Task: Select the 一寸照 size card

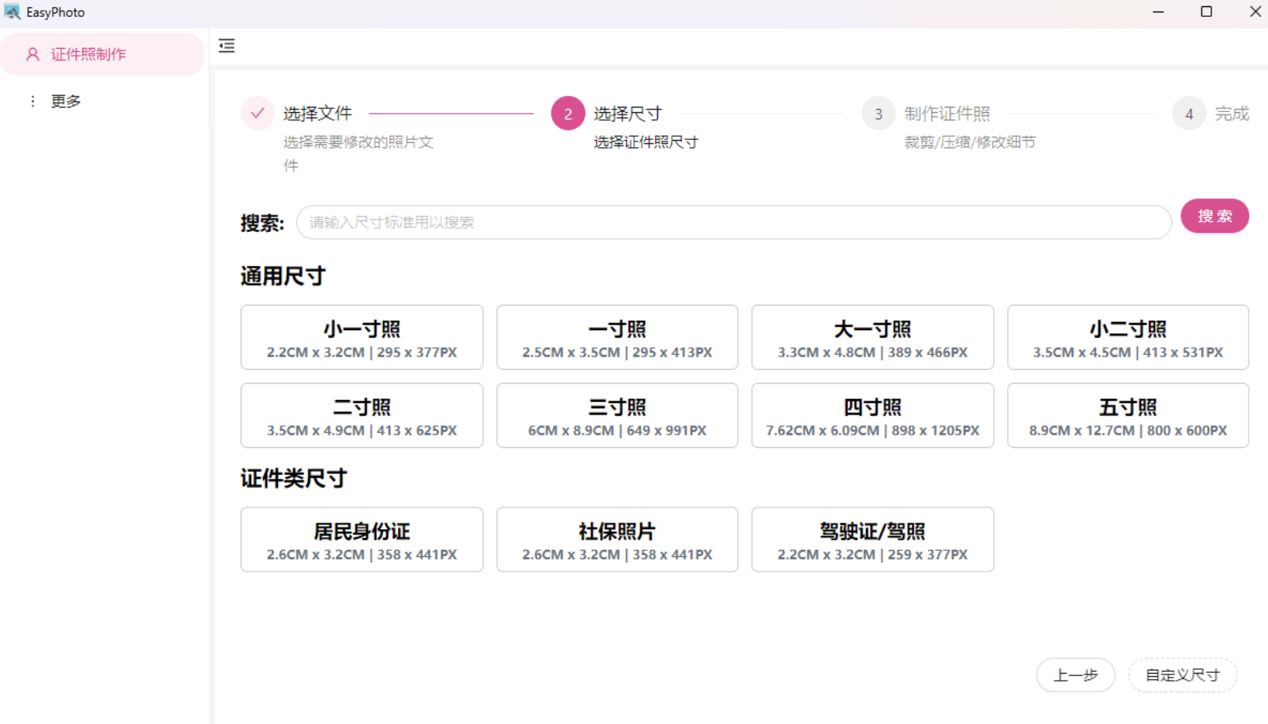Action: [x=617, y=337]
